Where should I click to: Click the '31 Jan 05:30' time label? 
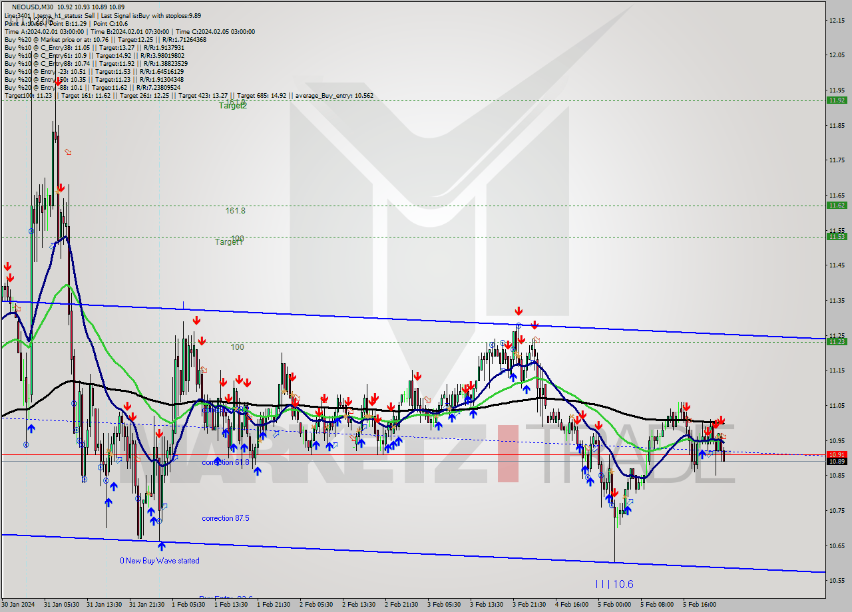coord(61,605)
